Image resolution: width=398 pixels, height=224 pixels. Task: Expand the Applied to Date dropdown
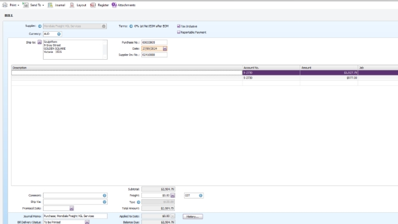[x=173, y=216]
